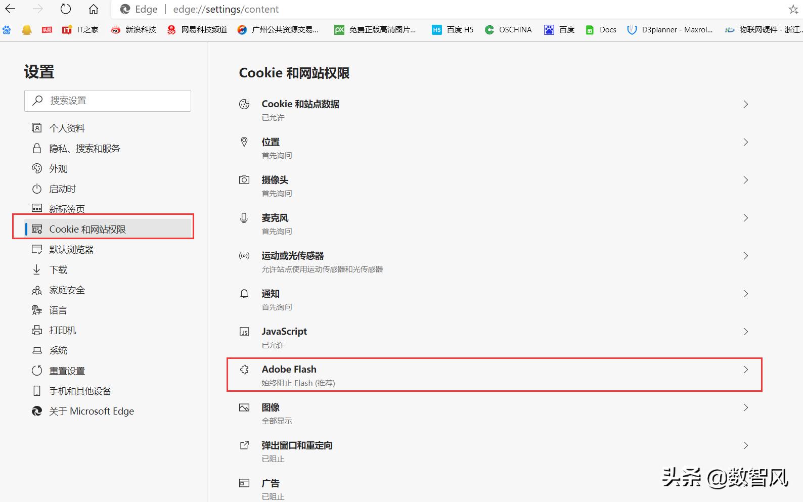This screenshot has width=803, height=502.
Task: Click the red 头条 bookmark icon
Action: 47,30
